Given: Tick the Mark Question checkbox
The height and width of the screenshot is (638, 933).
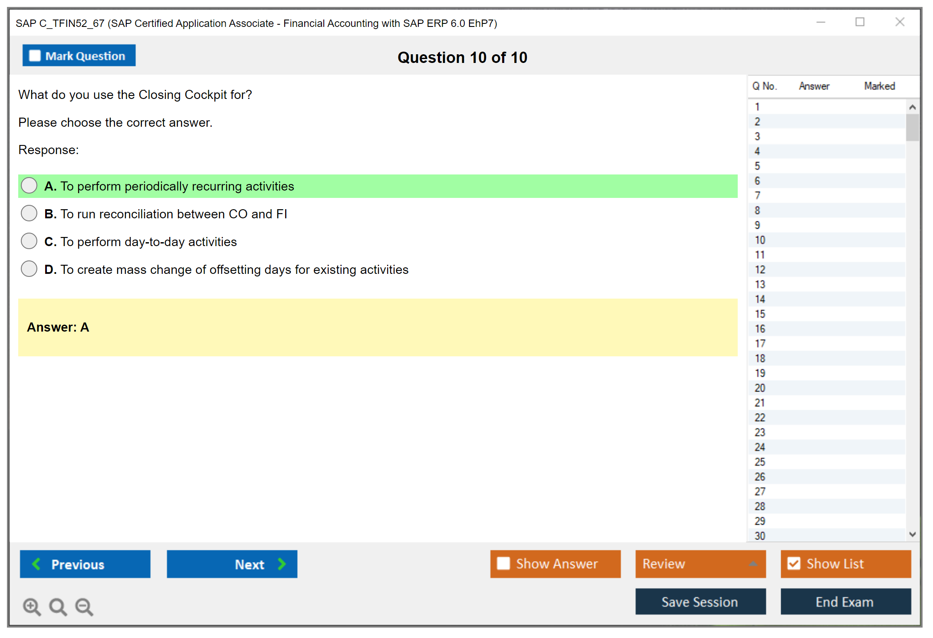Looking at the screenshot, I should click(x=35, y=56).
